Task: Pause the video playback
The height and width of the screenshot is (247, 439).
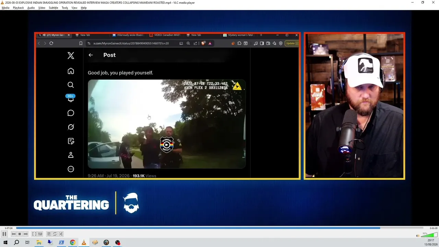Action: 4,234
